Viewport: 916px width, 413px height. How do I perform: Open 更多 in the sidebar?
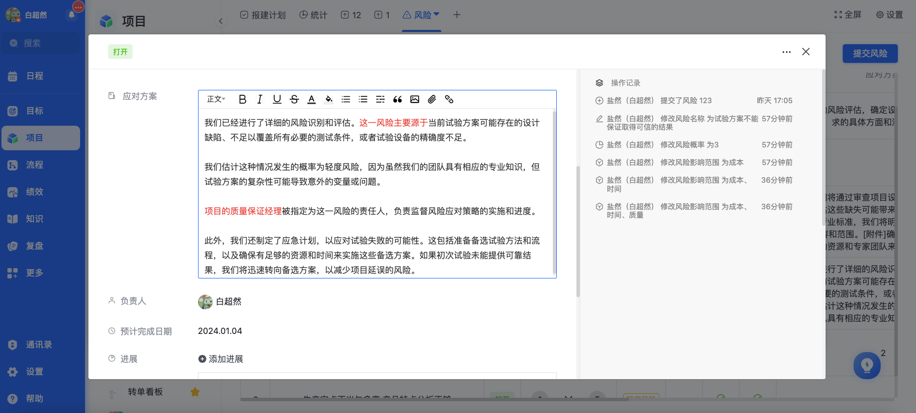pos(41,273)
